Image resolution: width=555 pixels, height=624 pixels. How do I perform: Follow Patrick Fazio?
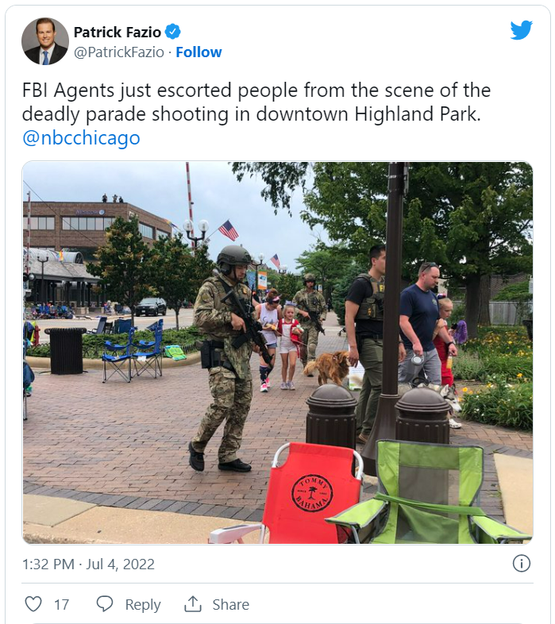pos(198,52)
